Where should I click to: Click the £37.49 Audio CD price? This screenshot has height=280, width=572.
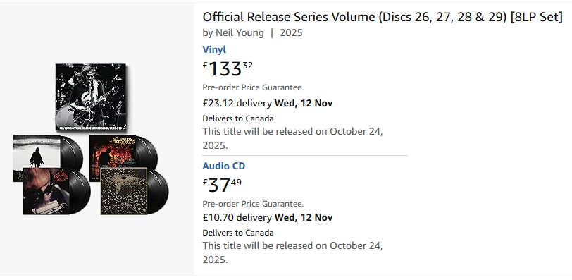222,185
